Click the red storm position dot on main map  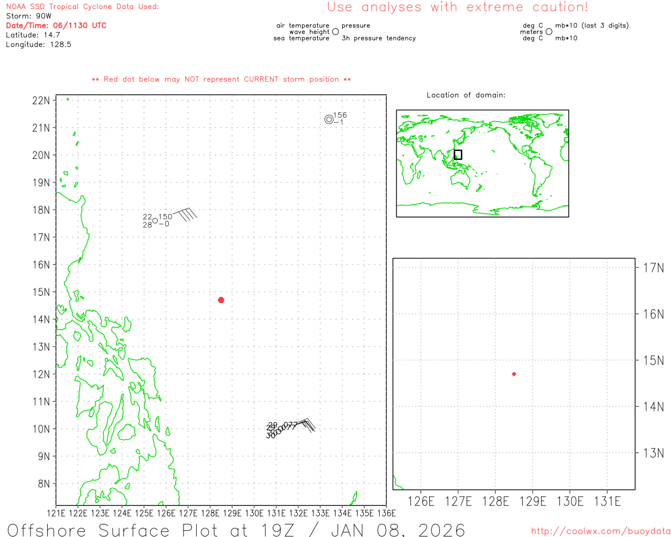[x=221, y=300]
